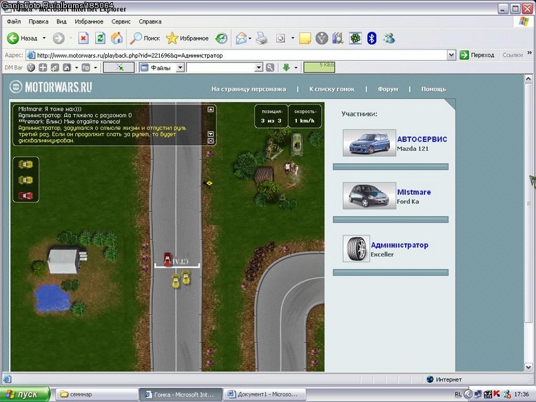The width and height of the screenshot is (536, 402).
Task: Open the Избранное favorites star button
Action: (187, 39)
